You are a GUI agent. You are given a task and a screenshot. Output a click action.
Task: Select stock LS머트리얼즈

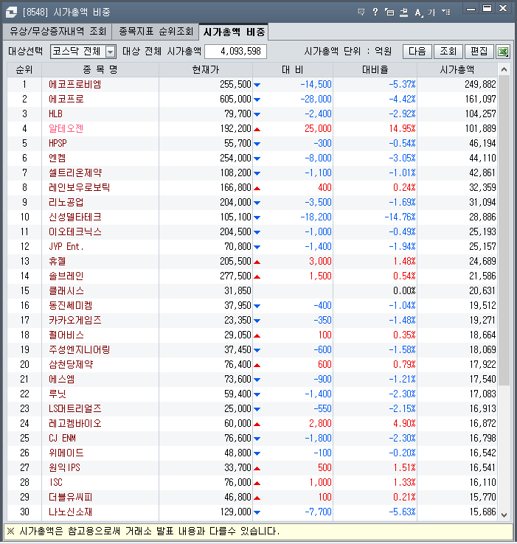point(75,408)
